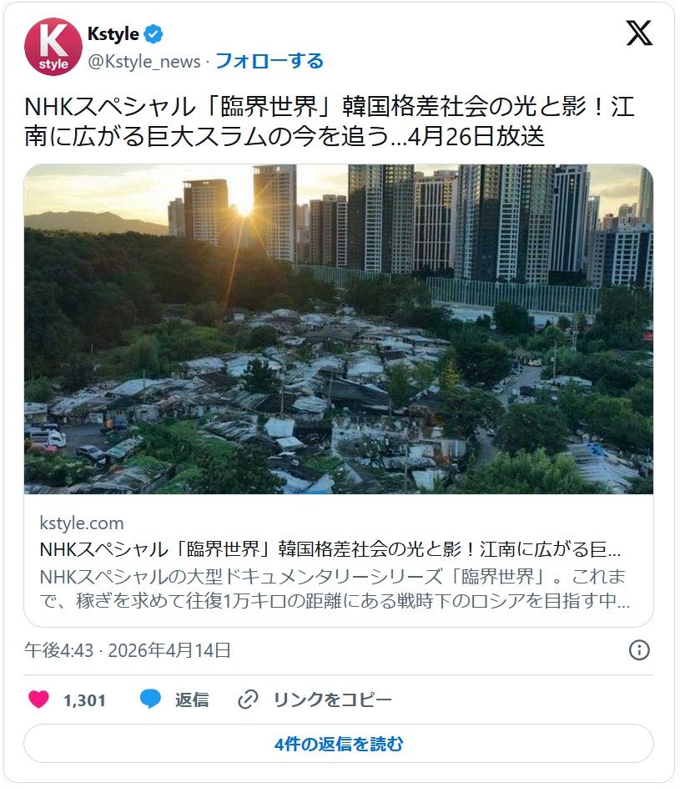This screenshot has height=788, width=685.
Task: Click the reply speech bubble icon
Action: (150, 700)
